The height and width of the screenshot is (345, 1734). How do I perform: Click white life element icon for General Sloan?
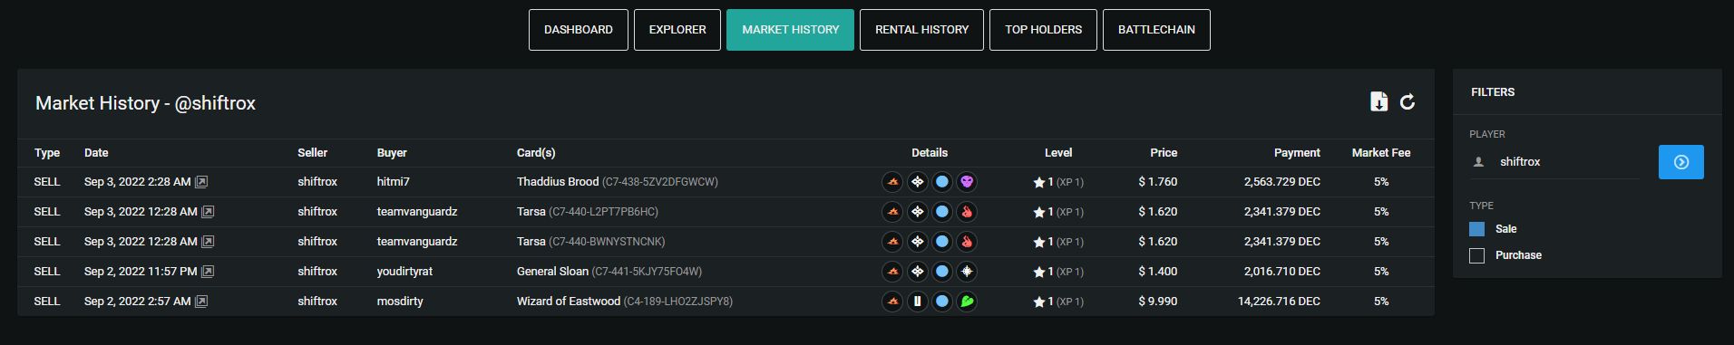coord(967,272)
